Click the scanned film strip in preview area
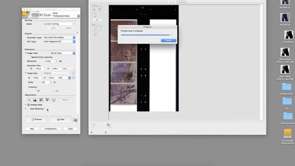 pyautogui.click(x=124, y=62)
